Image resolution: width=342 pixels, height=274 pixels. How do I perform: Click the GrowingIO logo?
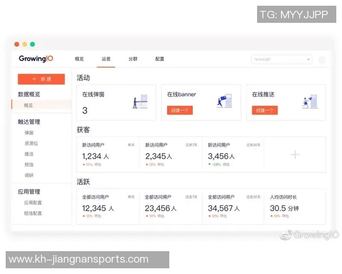click(x=36, y=59)
